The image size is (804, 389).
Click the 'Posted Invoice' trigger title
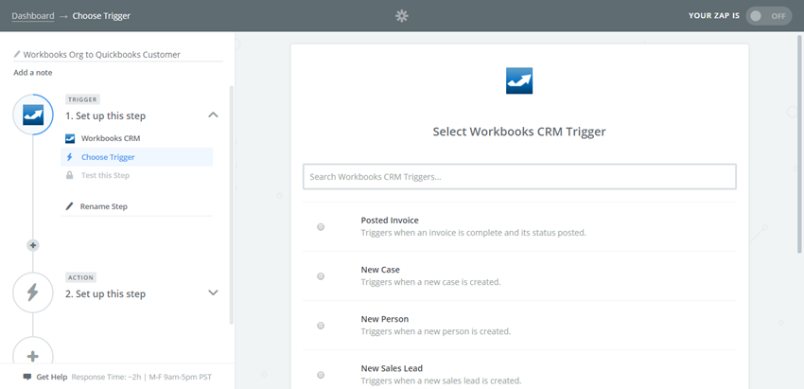(x=390, y=221)
